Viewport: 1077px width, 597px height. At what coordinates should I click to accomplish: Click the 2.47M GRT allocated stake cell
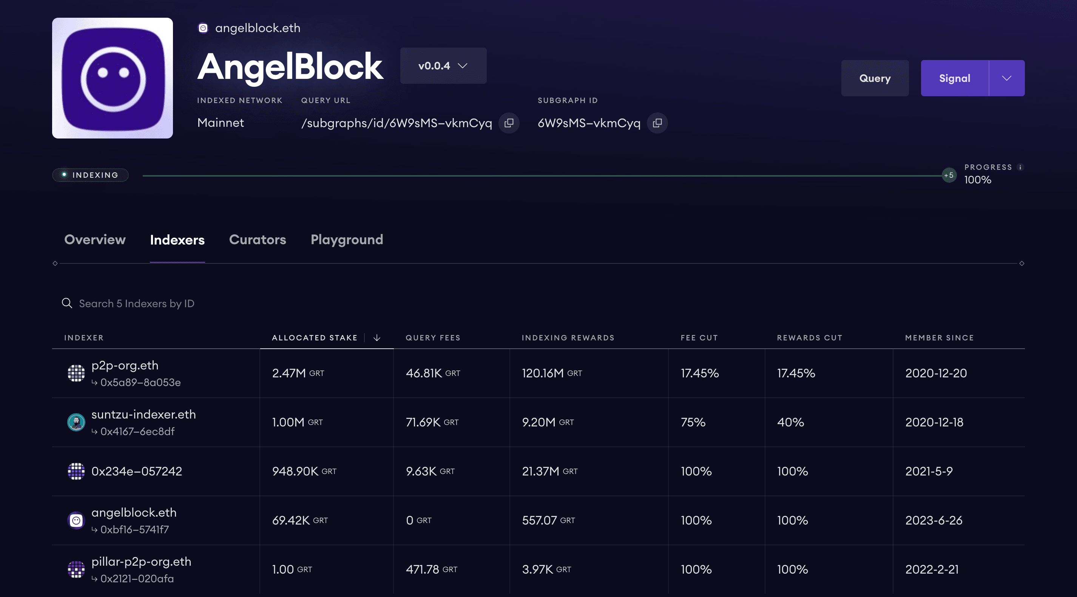298,373
